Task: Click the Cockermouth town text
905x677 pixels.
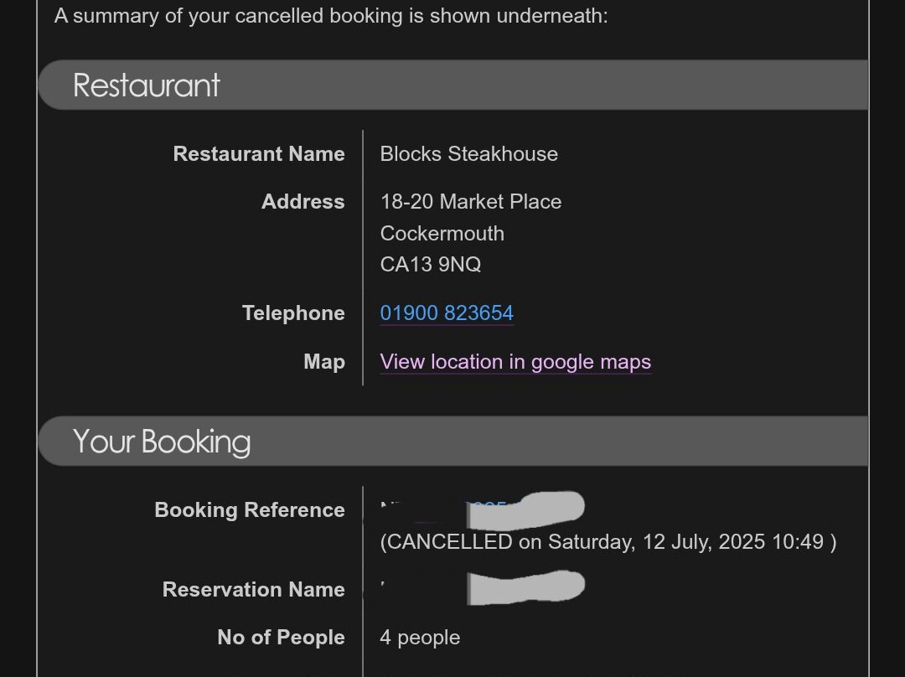Action: click(x=442, y=234)
